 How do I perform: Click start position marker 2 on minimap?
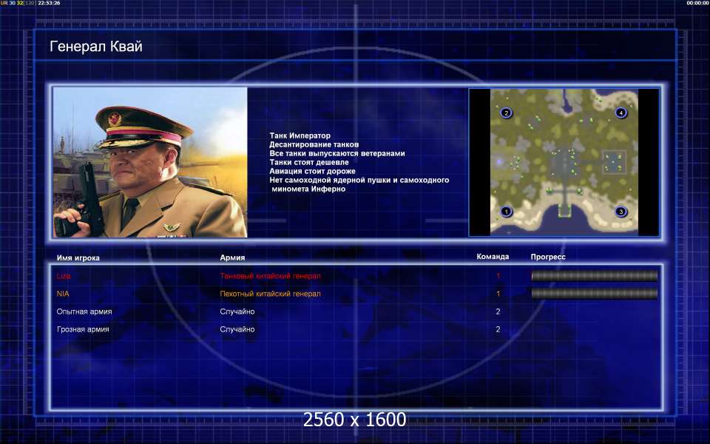click(506, 112)
